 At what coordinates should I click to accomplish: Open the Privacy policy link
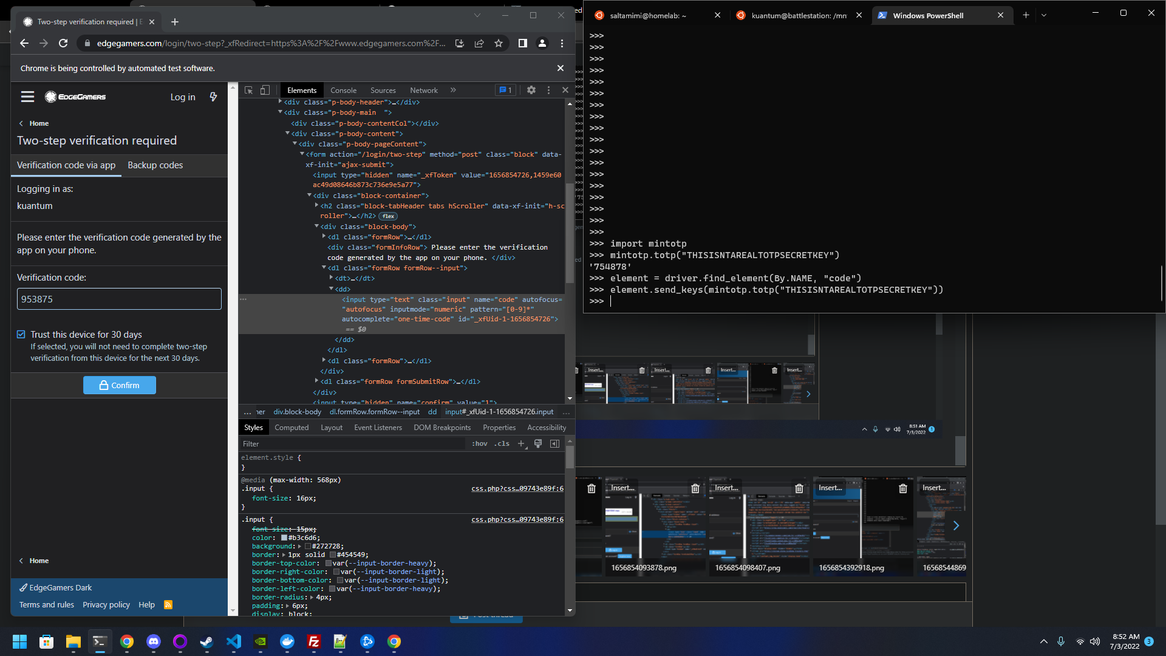106,604
